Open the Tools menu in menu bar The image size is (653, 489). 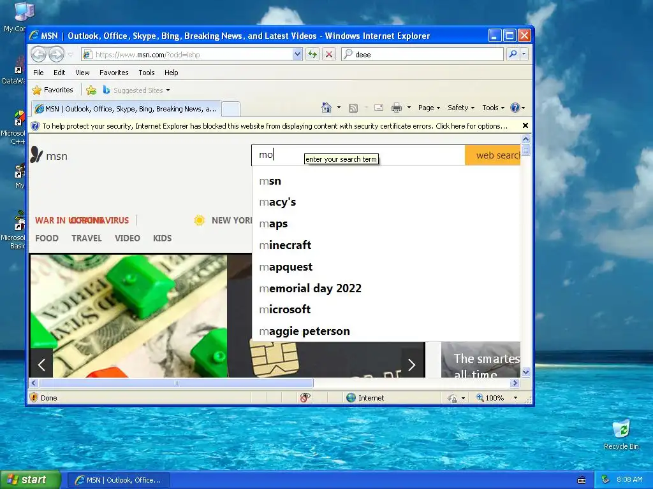pos(147,73)
